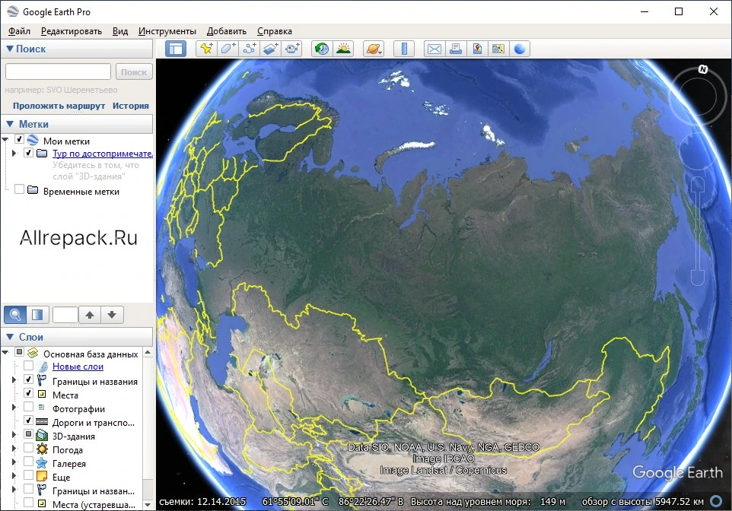Expand Границы и названия layer group
732x511 pixels.
[x=14, y=380]
